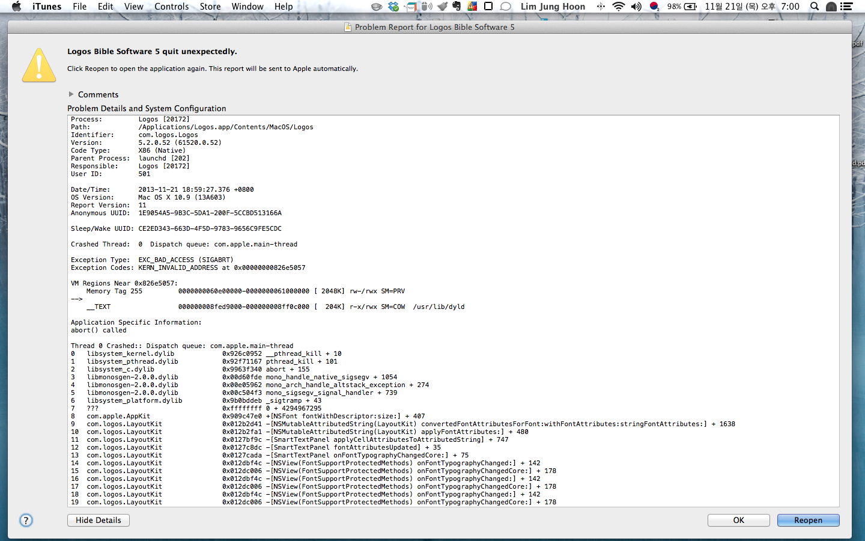Click the yellow warning alert icon
The width and height of the screenshot is (865, 541).
click(x=39, y=65)
